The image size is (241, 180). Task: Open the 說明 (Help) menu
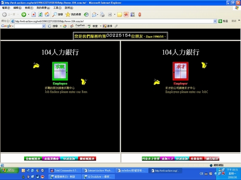69,8
